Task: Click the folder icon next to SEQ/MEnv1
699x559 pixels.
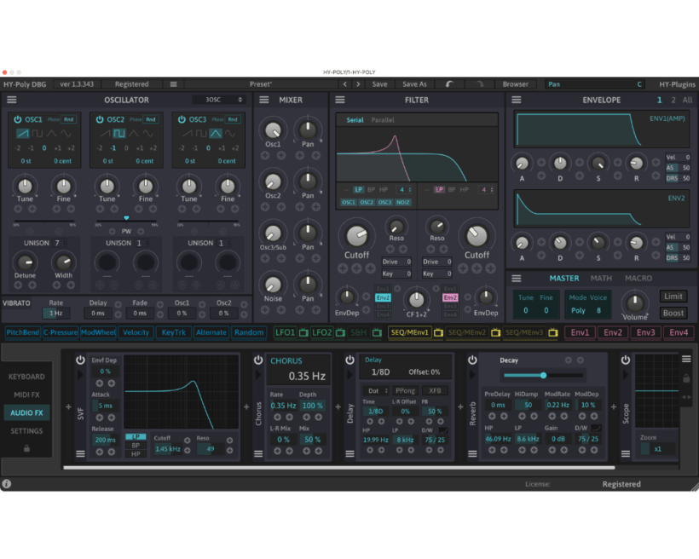Action: pos(438,332)
